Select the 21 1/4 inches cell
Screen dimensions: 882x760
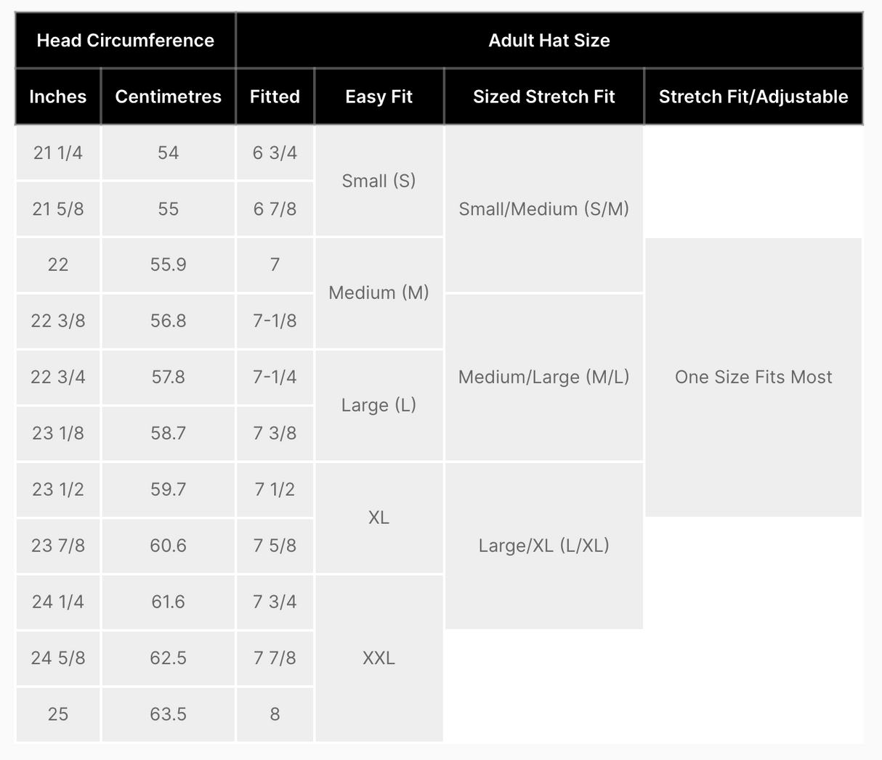coord(58,152)
